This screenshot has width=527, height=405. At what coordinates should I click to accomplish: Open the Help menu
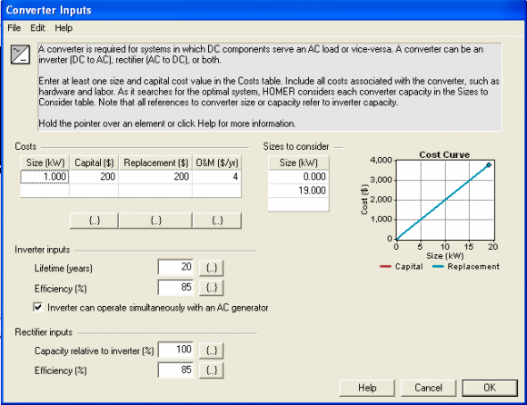(64, 28)
